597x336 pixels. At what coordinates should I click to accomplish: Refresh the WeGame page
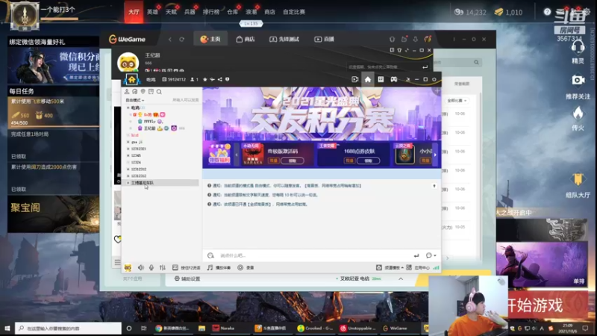coord(181,40)
